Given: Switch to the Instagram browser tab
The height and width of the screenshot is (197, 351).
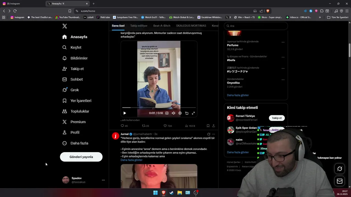Looking at the screenshot, I should pyautogui.click(x=22, y=4).
